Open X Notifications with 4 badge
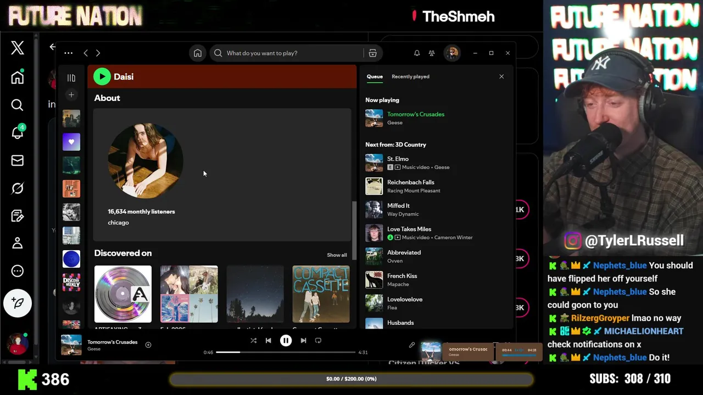Viewport: 703px width, 395px height. [x=18, y=132]
